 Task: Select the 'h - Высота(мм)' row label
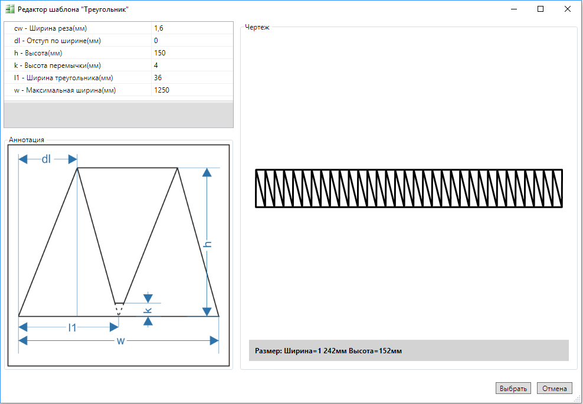pyautogui.click(x=38, y=52)
